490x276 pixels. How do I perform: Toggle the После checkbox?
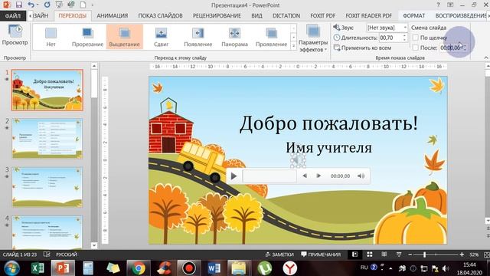415,48
